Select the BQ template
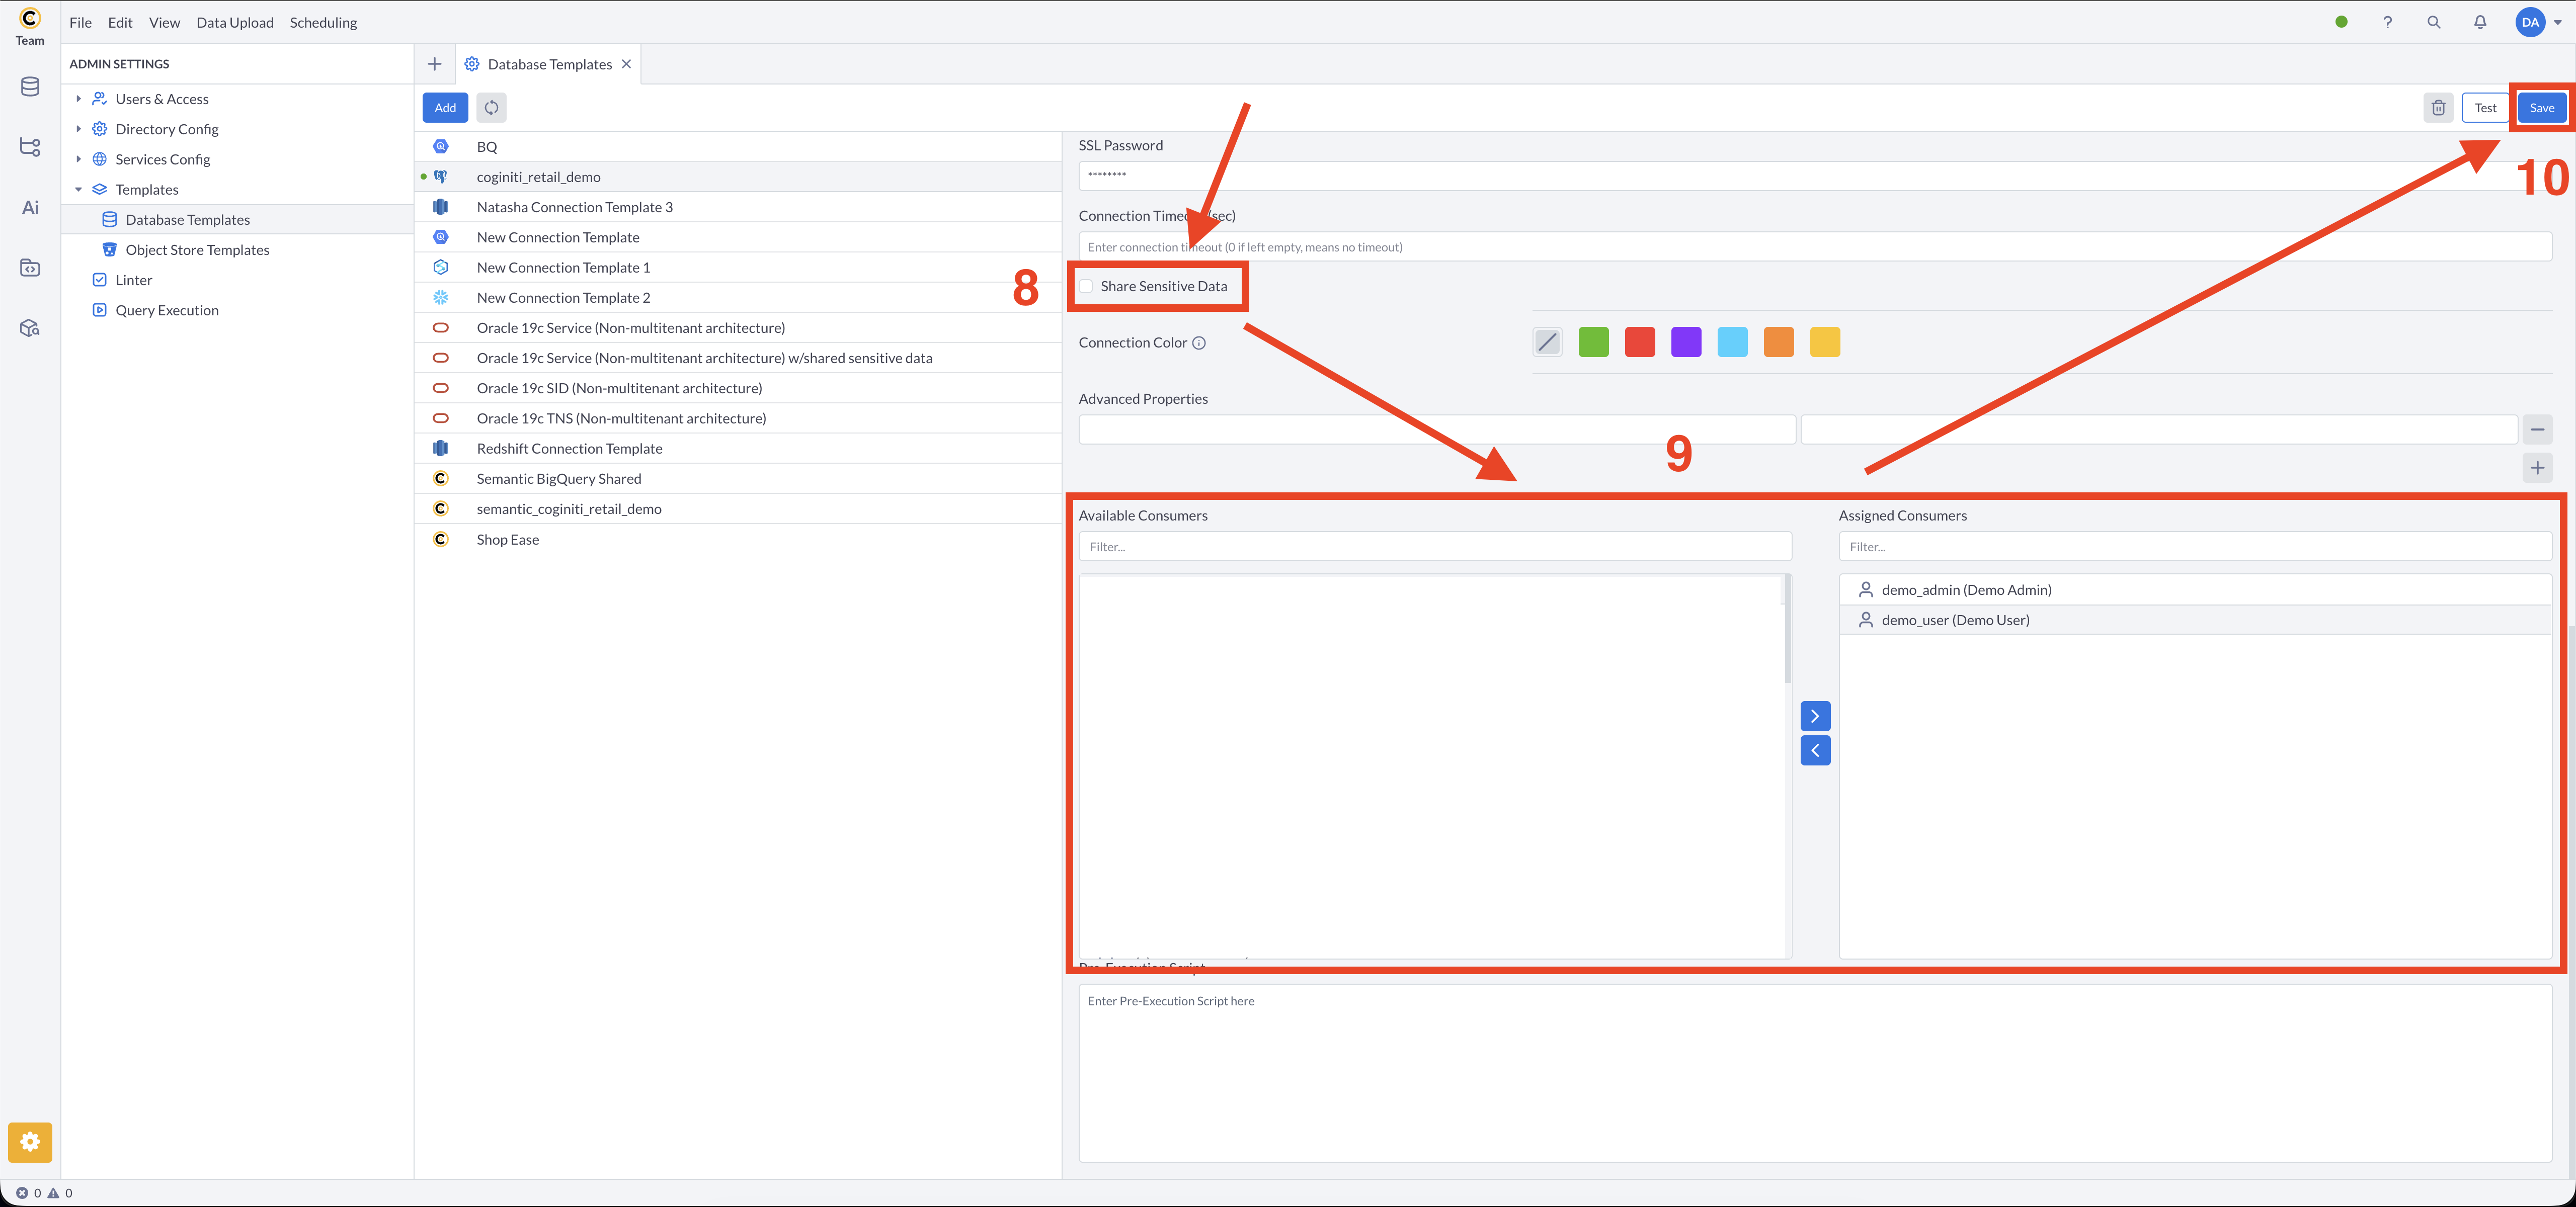Image resolution: width=2576 pixels, height=1207 pixels. (x=738, y=147)
